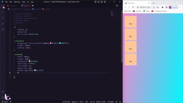View site information icon in address bar
Image resolution: width=183 pixels, height=103 pixels.
tap(138, 7)
